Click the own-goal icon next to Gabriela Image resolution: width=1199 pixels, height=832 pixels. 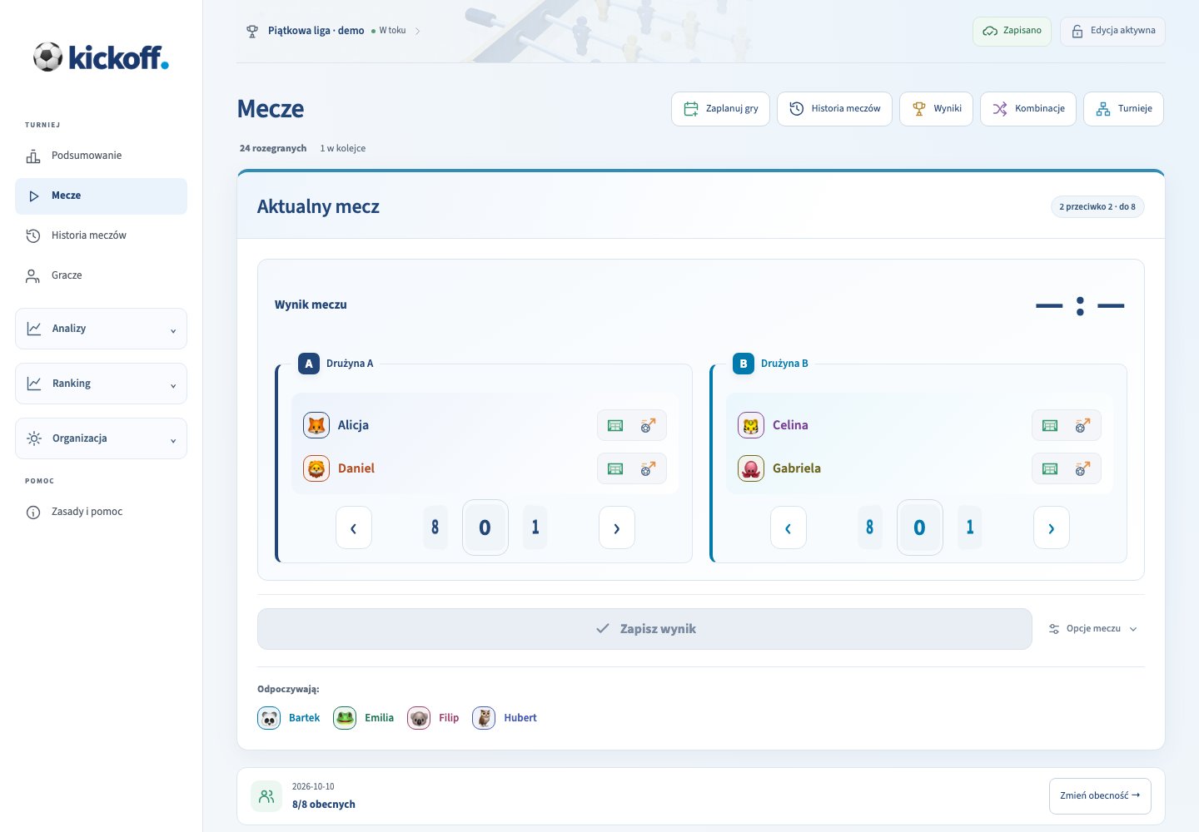point(1082,468)
